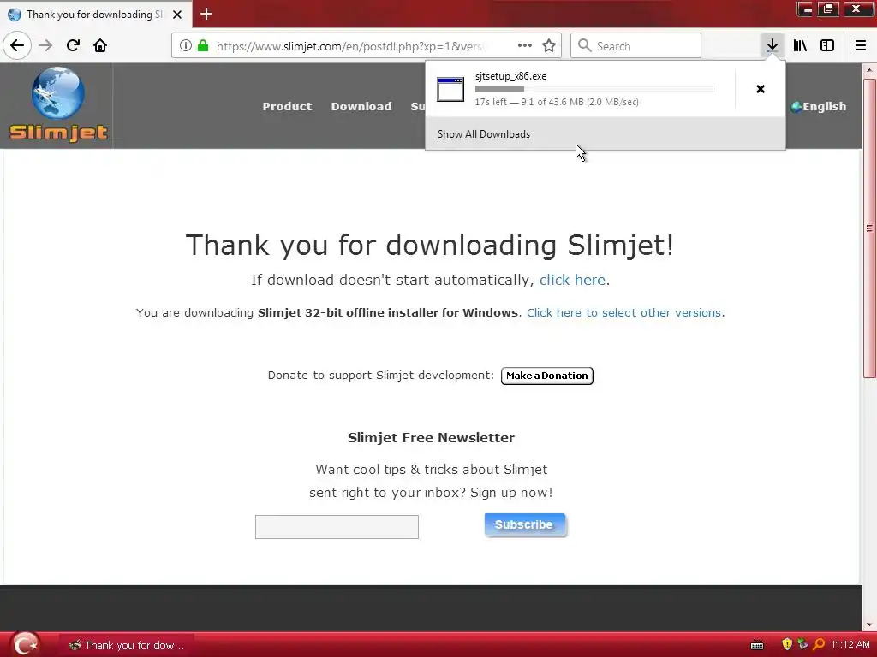
Task: Toggle the downloads panel arrow button
Action: pyautogui.click(x=773, y=45)
